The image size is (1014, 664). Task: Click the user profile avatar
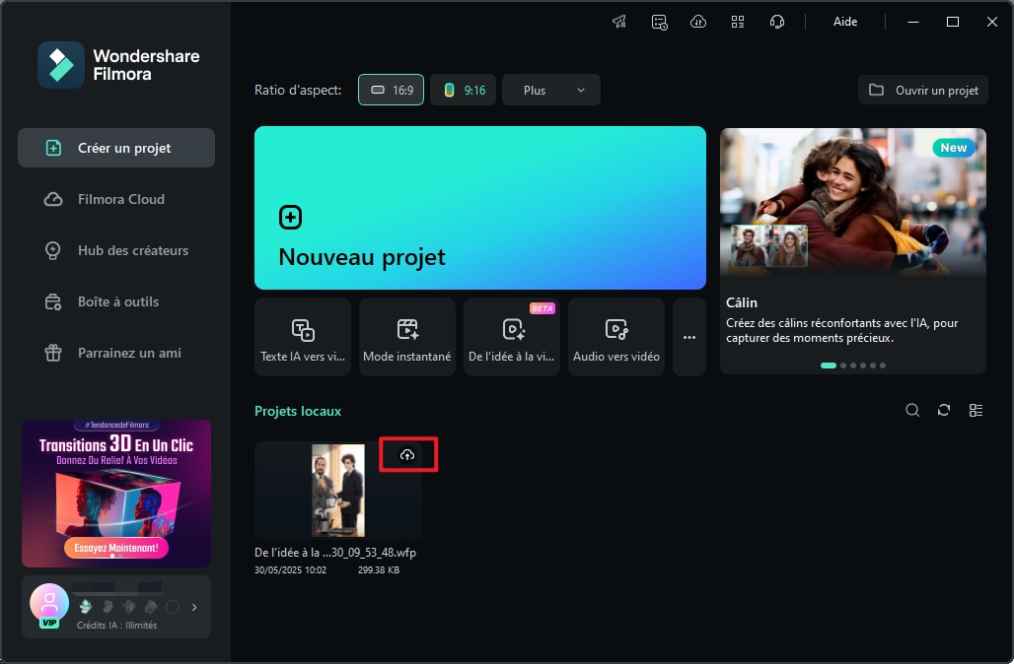tap(49, 605)
